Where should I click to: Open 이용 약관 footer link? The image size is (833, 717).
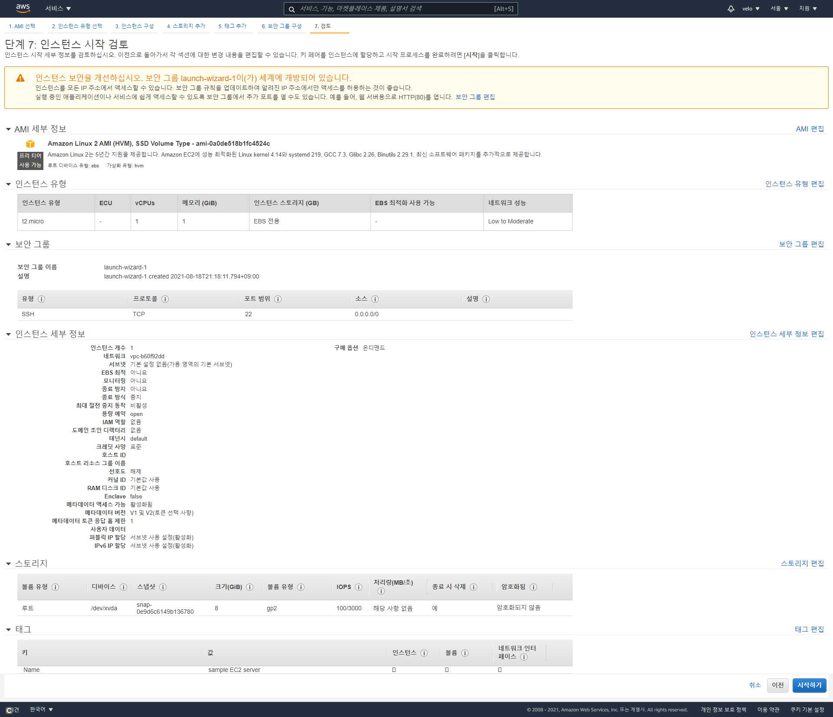tap(768, 710)
